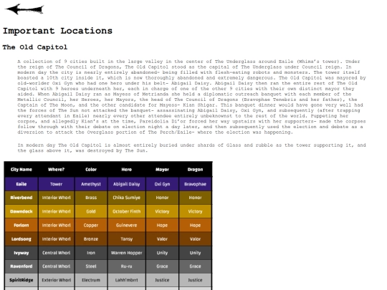
Task: Select the "Ivyway" city cell
Action: tap(21, 253)
